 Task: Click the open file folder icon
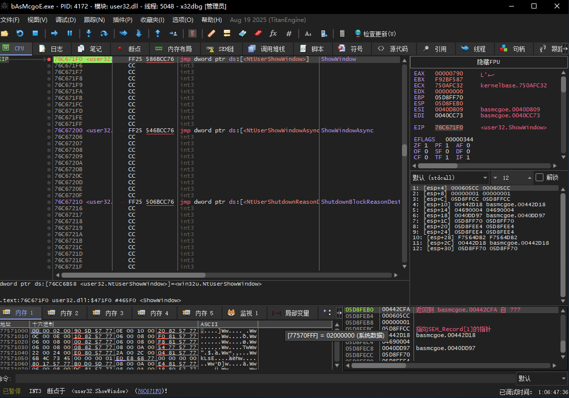[x=4, y=34]
